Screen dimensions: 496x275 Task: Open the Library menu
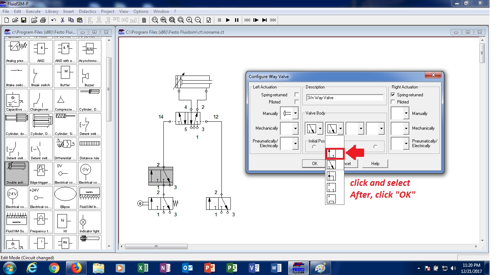(x=52, y=11)
